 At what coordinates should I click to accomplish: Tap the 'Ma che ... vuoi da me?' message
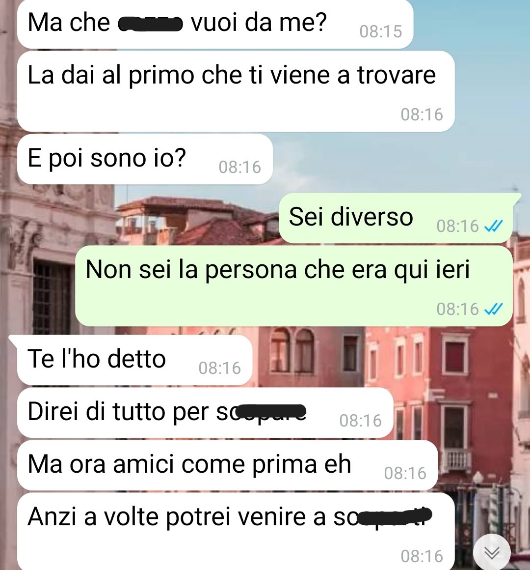215,24
